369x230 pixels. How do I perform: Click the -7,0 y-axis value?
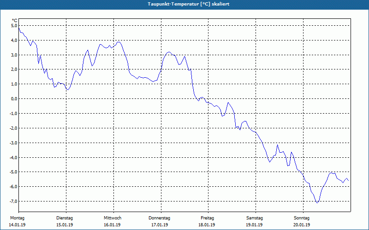pos(13,201)
